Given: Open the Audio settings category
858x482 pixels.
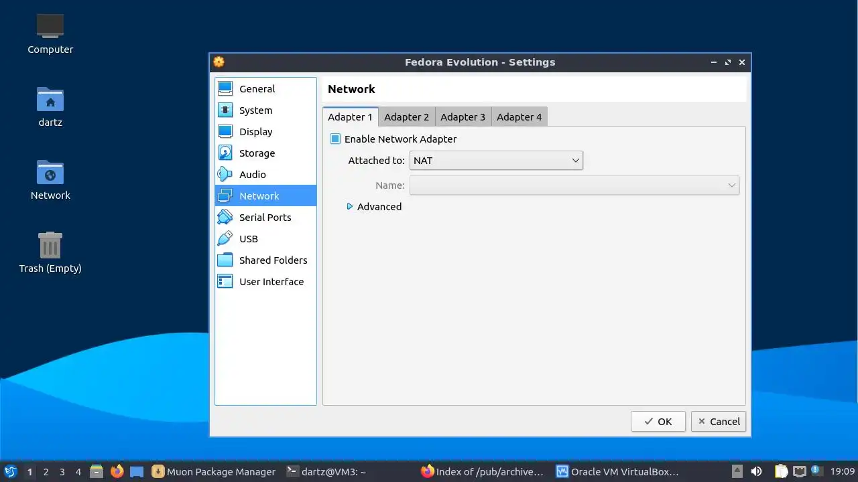Looking at the screenshot, I should click(265, 174).
